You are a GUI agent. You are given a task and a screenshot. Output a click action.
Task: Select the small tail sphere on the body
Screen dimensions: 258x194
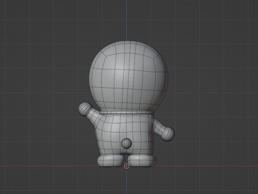[x=126, y=143]
